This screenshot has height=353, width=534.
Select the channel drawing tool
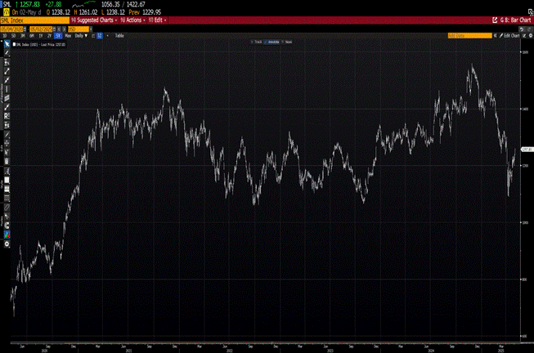[x=7, y=98]
